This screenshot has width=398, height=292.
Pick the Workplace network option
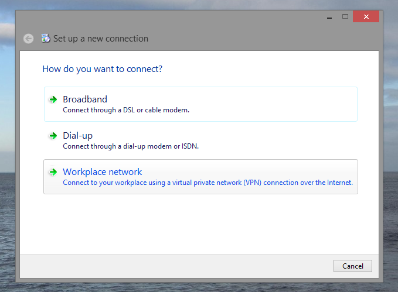102,172
